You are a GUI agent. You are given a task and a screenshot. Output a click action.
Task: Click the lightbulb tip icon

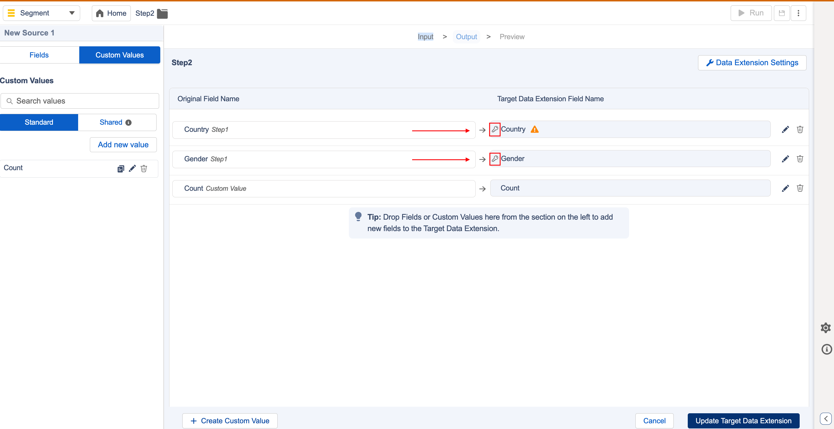358,217
